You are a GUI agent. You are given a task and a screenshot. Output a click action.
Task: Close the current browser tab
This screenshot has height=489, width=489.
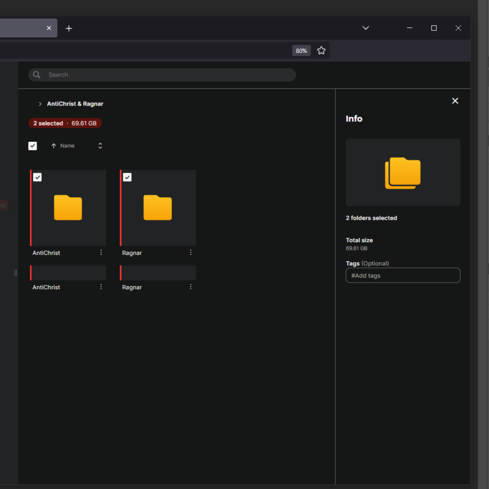(x=49, y=28)
